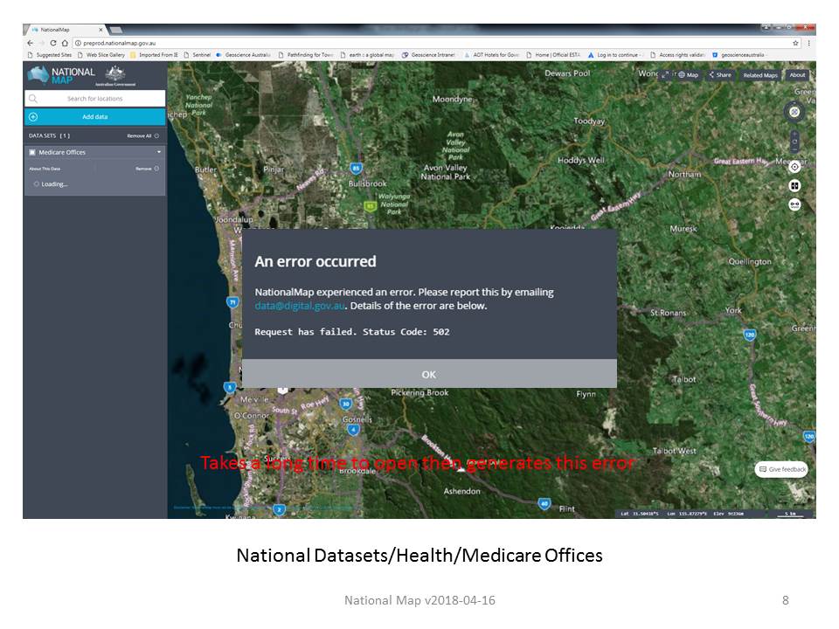
Task: Open Suggested Sites bookmark
Action: [x=49, y=54]
